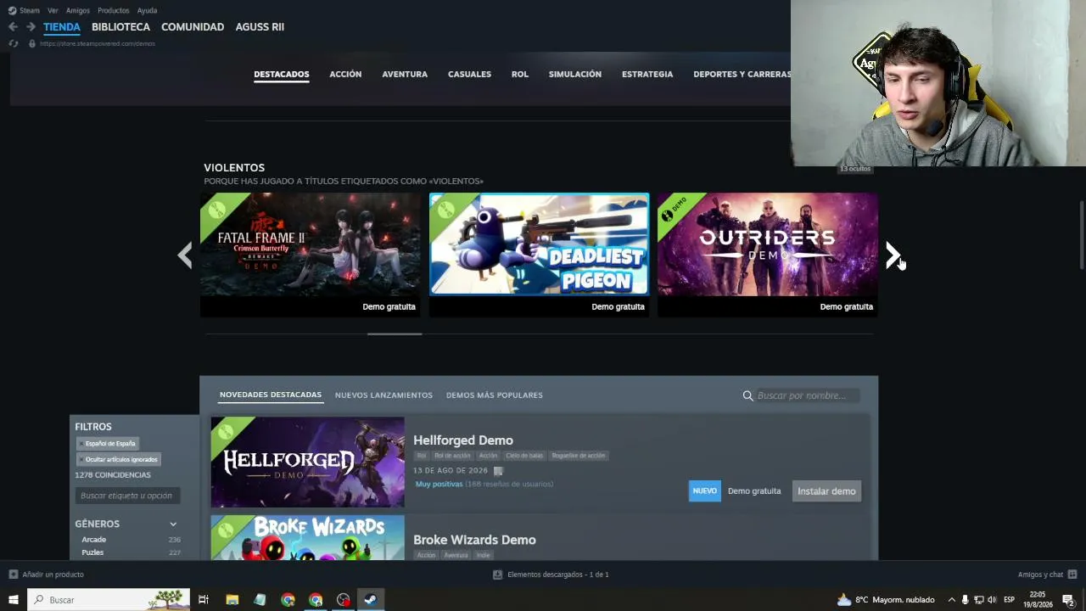Click the Instalar demo button for Hellforged
The width and height of the screenshot is (1086, 611).
click(x=826, y=491)
